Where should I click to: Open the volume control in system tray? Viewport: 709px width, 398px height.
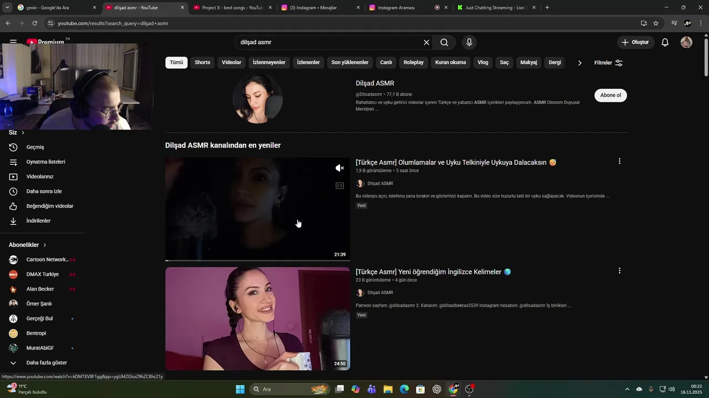672,389
